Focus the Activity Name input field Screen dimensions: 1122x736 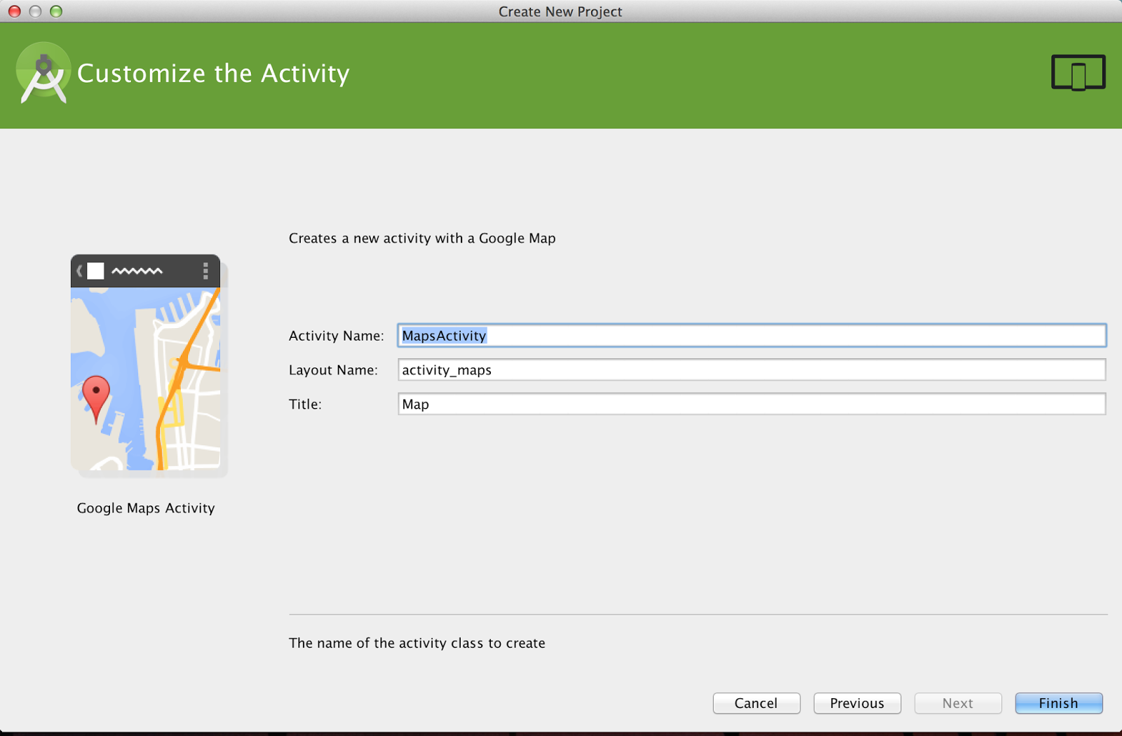tap(752, 336)
